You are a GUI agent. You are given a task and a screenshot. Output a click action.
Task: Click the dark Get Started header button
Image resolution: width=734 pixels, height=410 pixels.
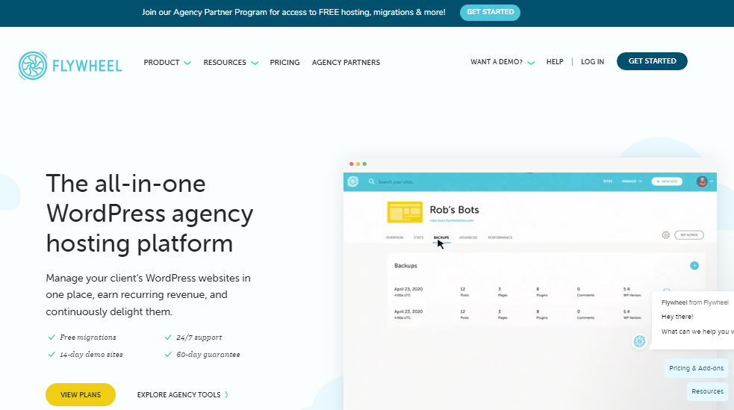[652, 61]
